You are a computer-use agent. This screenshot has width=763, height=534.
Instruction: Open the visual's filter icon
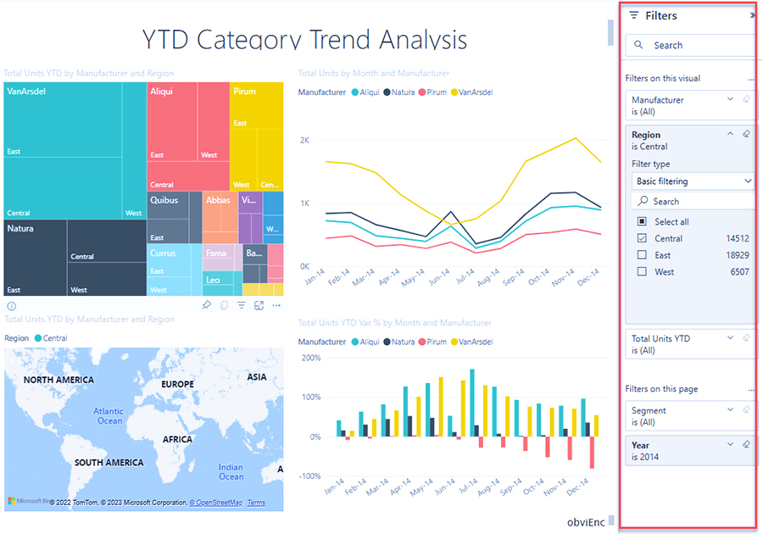point(242,305)
